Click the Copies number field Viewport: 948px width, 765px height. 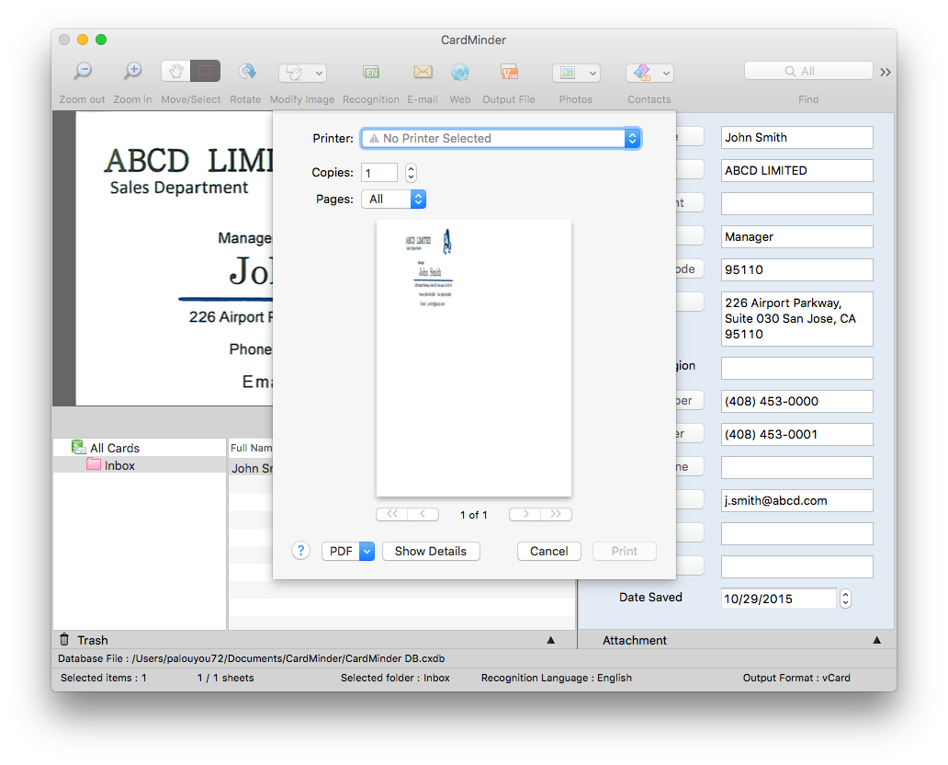tap(379, 173)
